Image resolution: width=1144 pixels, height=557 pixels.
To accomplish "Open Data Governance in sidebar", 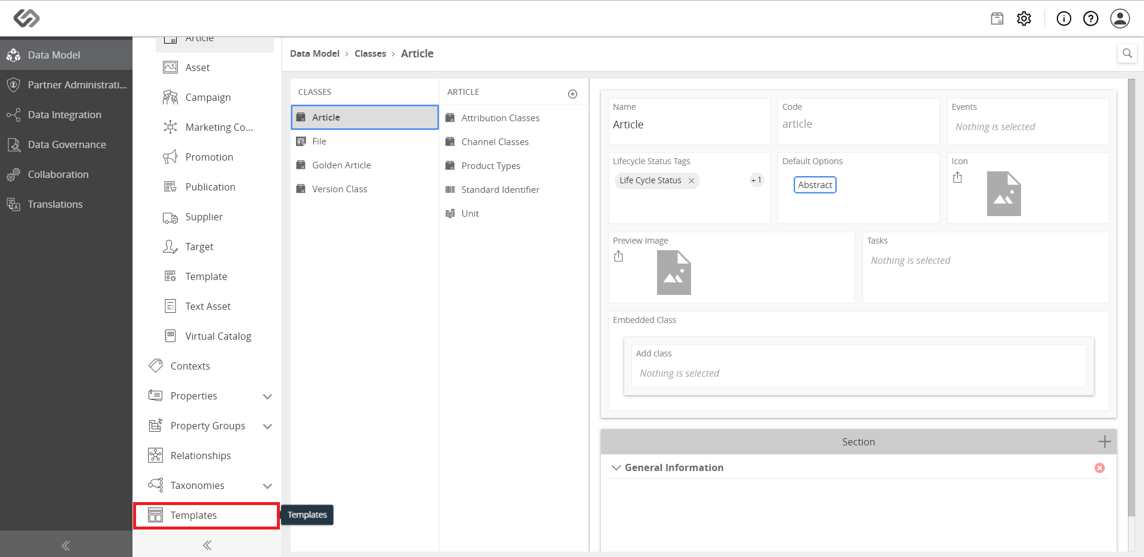I will (66, 144).
